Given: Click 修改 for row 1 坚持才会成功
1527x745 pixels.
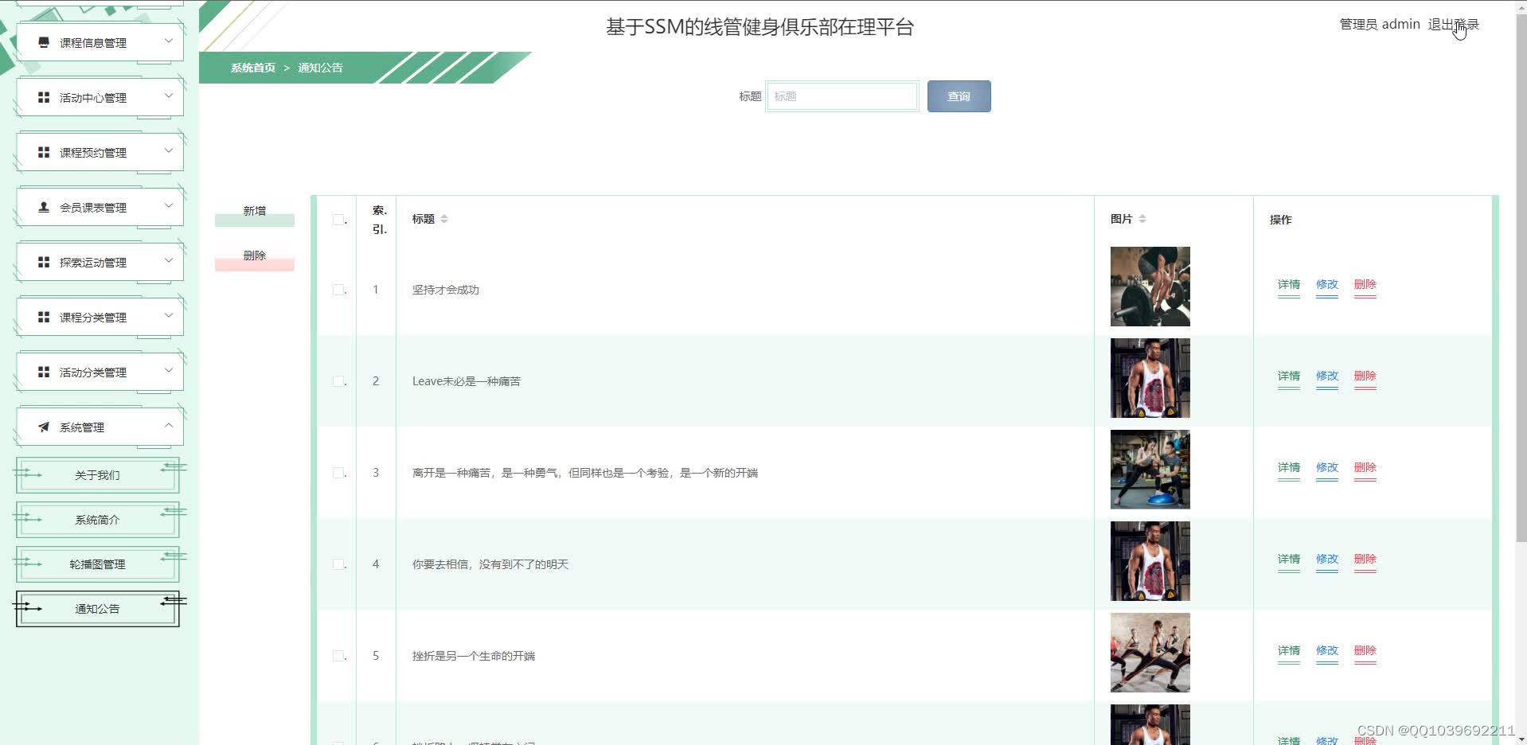Looking at the screenshot, I should coord(1327,285).
